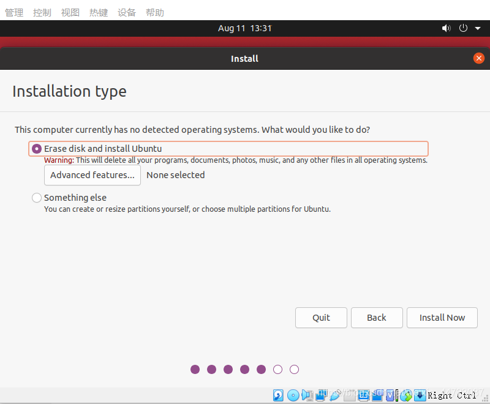
Task: Click the display settings status icon
Action: (x=363, y=395)
